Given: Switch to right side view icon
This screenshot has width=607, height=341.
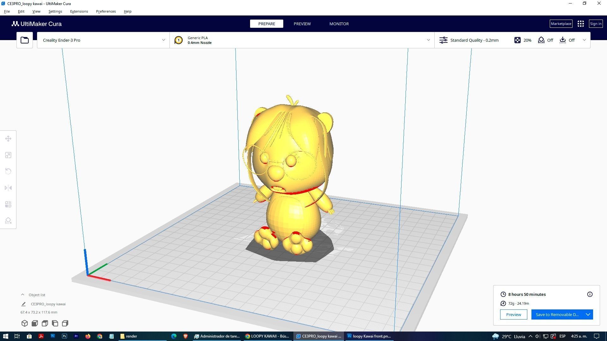Looking at the screenshot, I should pyautogui.click(x=65, y=323).
